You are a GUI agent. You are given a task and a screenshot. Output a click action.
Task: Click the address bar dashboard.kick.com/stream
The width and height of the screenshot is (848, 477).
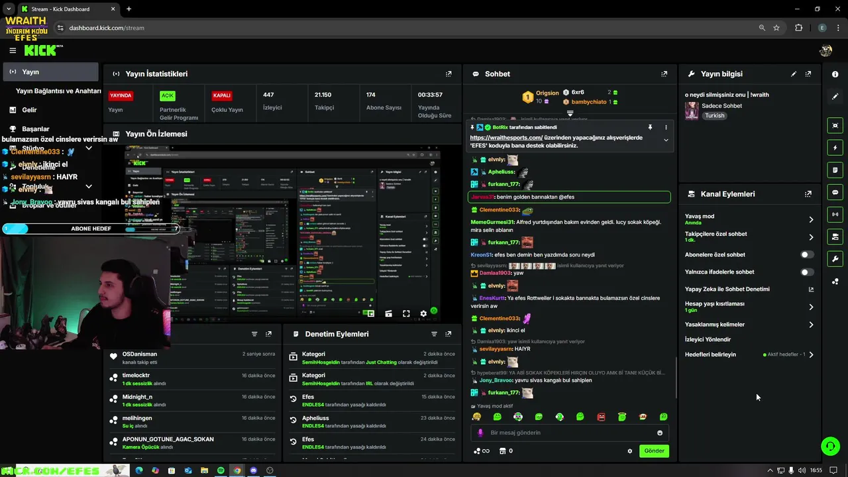pos(106,28)
